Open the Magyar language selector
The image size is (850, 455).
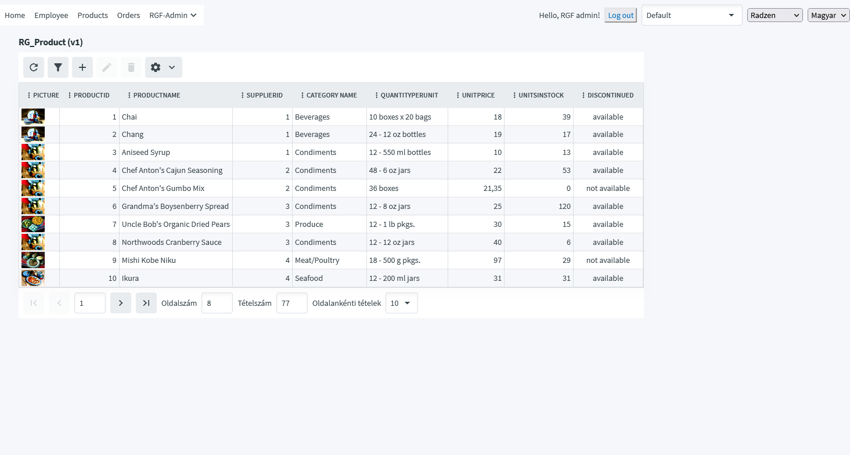coord(828,15)
